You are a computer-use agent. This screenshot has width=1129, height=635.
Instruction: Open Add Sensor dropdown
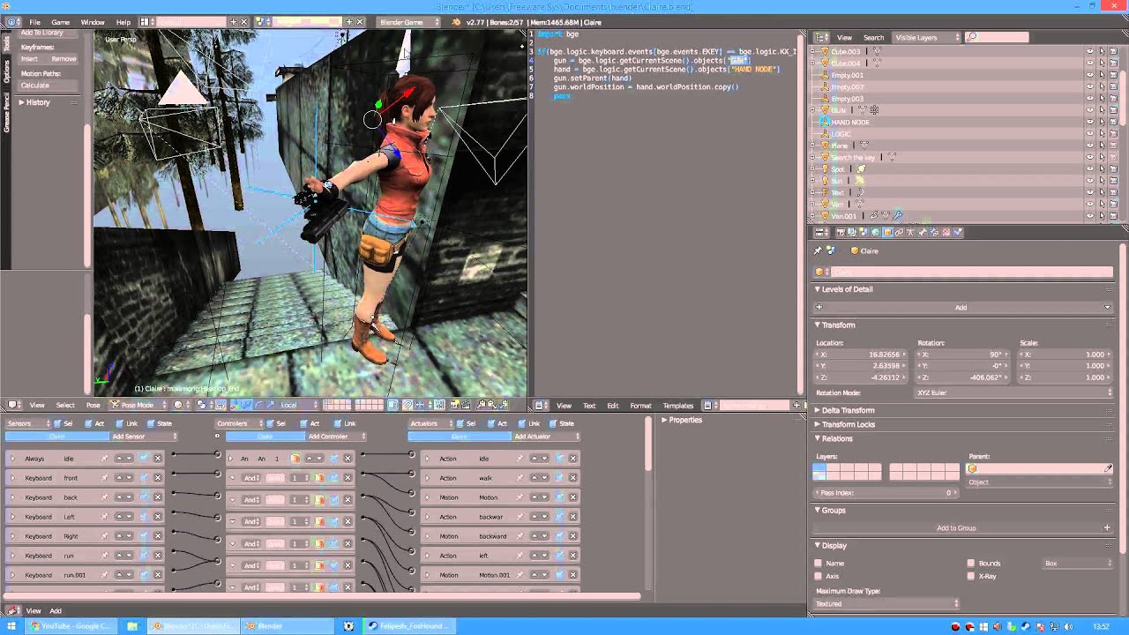click(145, 437)
